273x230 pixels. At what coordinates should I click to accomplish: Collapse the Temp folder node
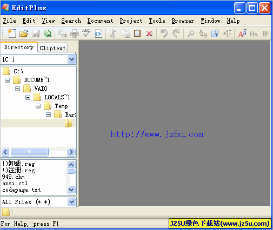(x=38, y=106)
